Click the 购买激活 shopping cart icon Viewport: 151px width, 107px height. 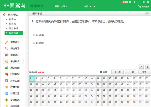(x=139, y=7)
